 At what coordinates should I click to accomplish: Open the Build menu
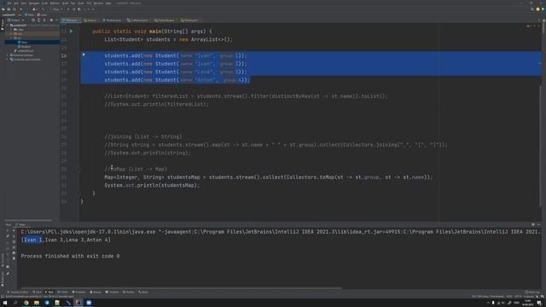(65, 3)
